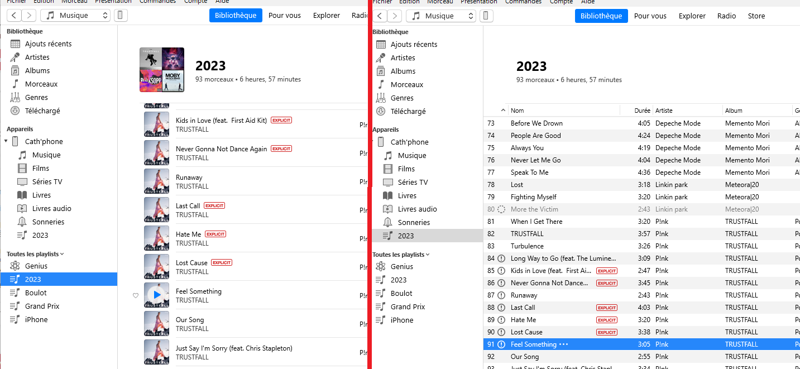Open Genres in the right window sidebar

click(402, 98)
